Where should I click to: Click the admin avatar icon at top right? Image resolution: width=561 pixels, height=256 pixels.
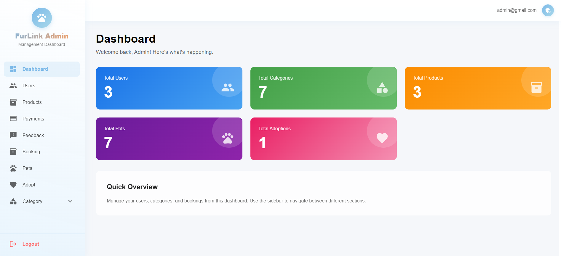tap(548, 10)
